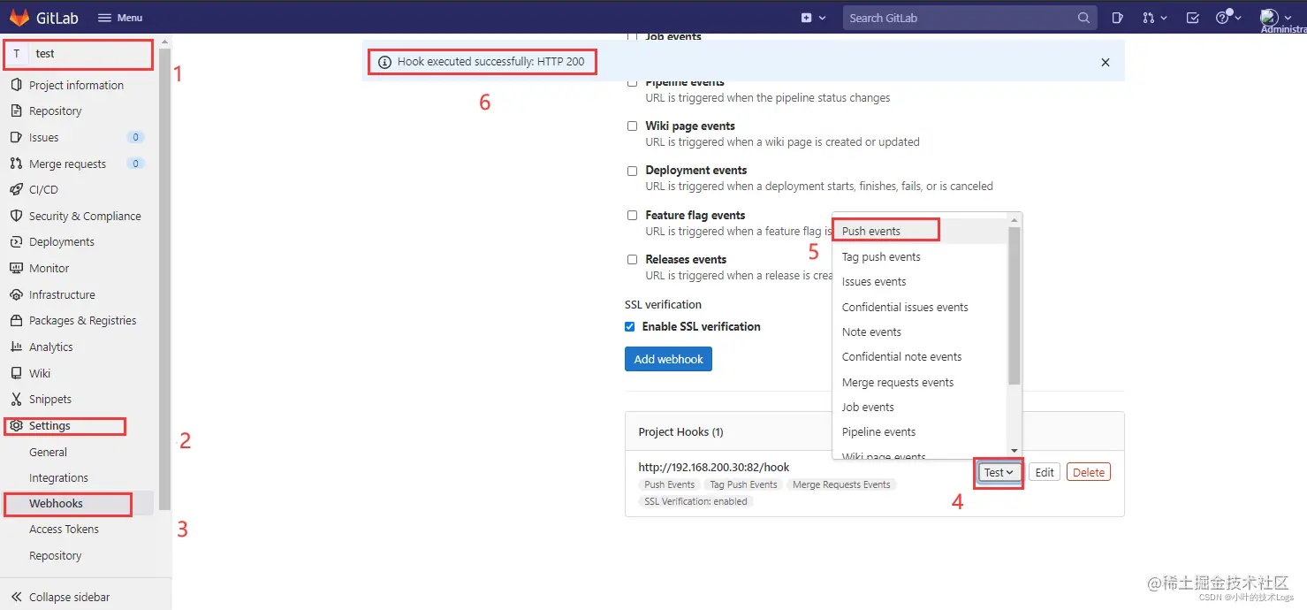Open merge requests icon in top bar
This screenshot has height=610, width=1307.
1148,18
